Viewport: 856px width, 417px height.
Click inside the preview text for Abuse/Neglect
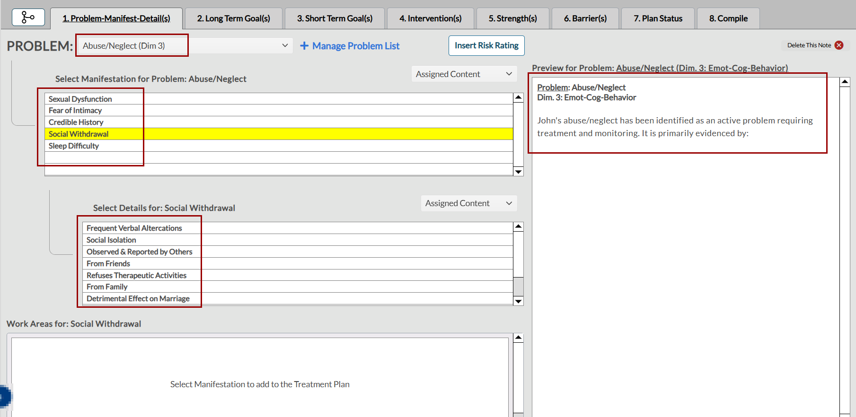(675, 127)
